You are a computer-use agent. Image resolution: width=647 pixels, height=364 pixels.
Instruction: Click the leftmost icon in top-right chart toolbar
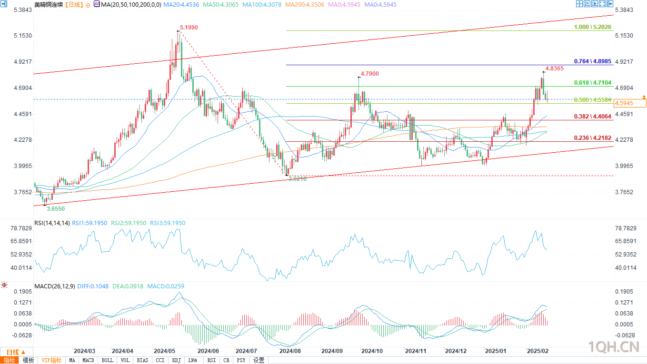click(579, 4)
